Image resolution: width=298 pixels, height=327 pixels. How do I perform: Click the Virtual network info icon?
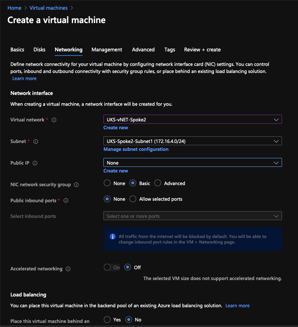coord(54,120)
